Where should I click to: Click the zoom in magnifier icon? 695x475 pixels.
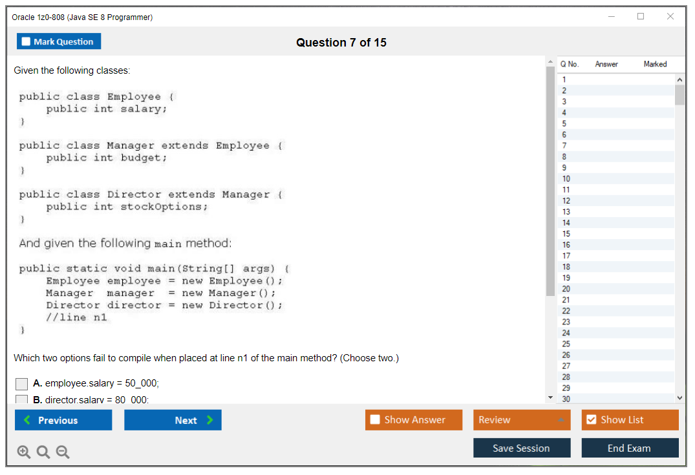(x=23, y=452)
